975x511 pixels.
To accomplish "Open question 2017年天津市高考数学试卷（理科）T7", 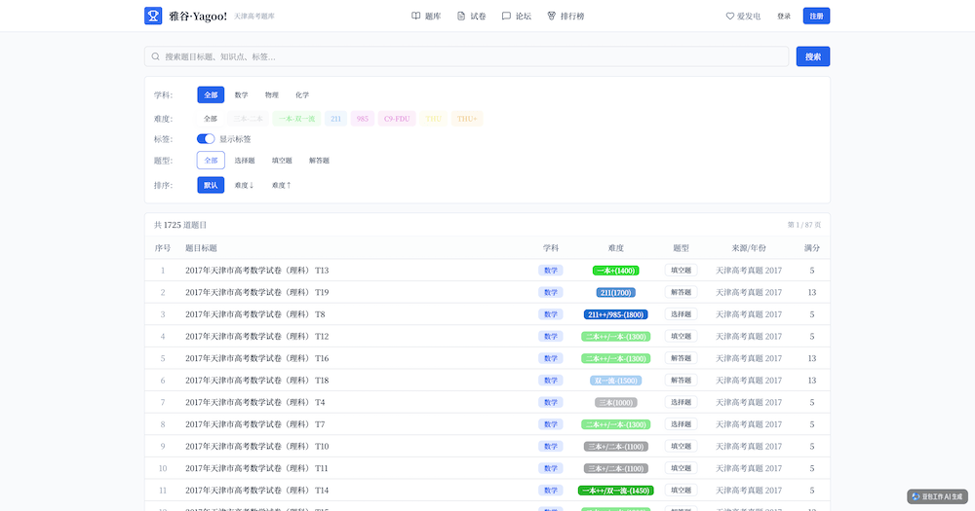I will click(254, 424).
